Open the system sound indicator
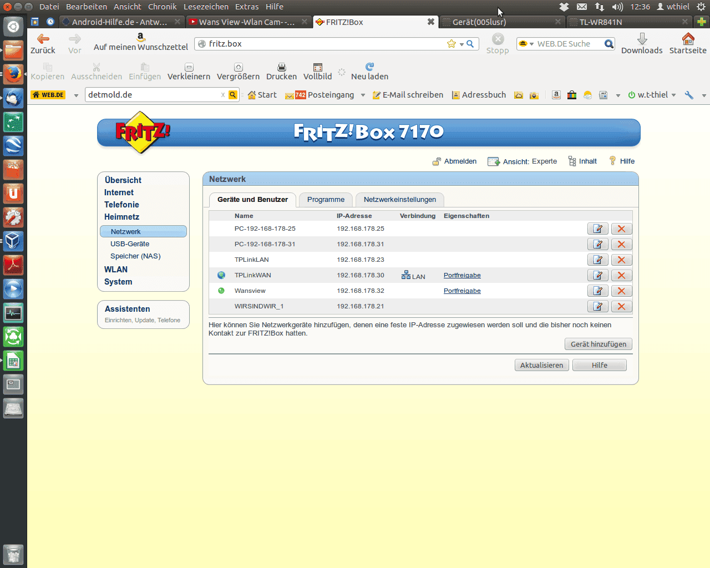 coord(617,7)
